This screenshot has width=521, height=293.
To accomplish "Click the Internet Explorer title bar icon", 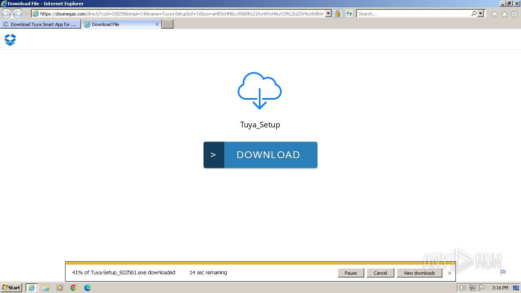I will [4, 4].
